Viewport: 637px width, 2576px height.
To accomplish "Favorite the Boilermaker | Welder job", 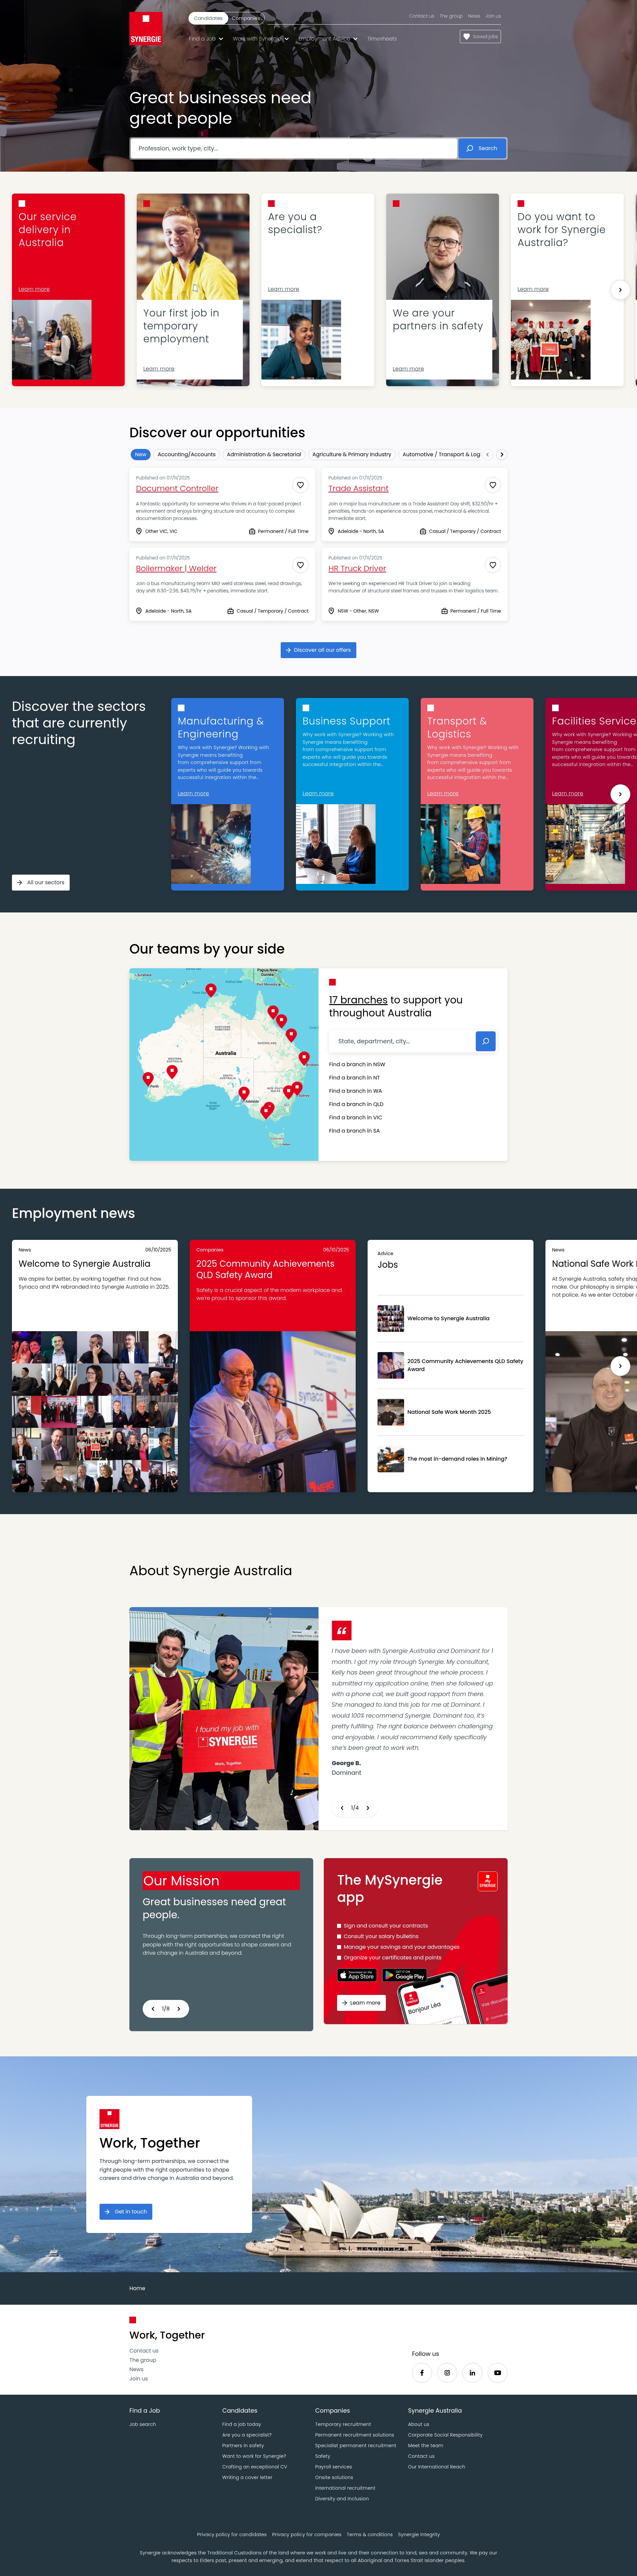I will 301,565.
